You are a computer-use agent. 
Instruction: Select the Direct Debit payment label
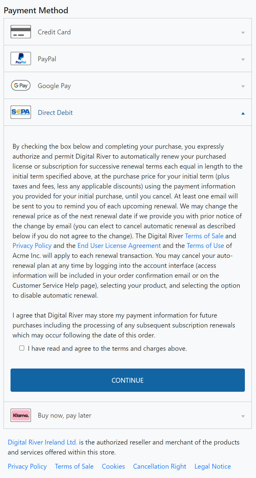point(55,112)
